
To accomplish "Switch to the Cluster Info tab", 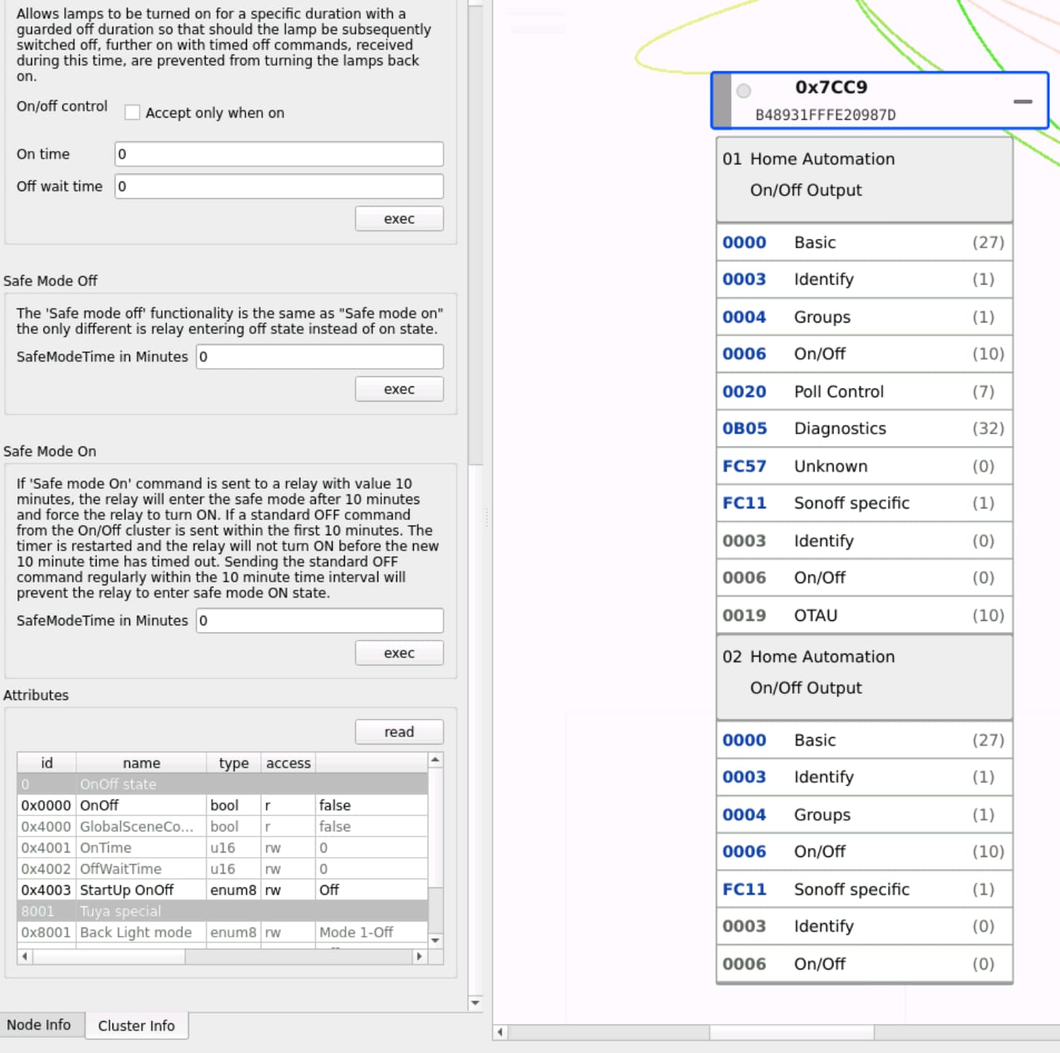I will tap(136, 1025).
